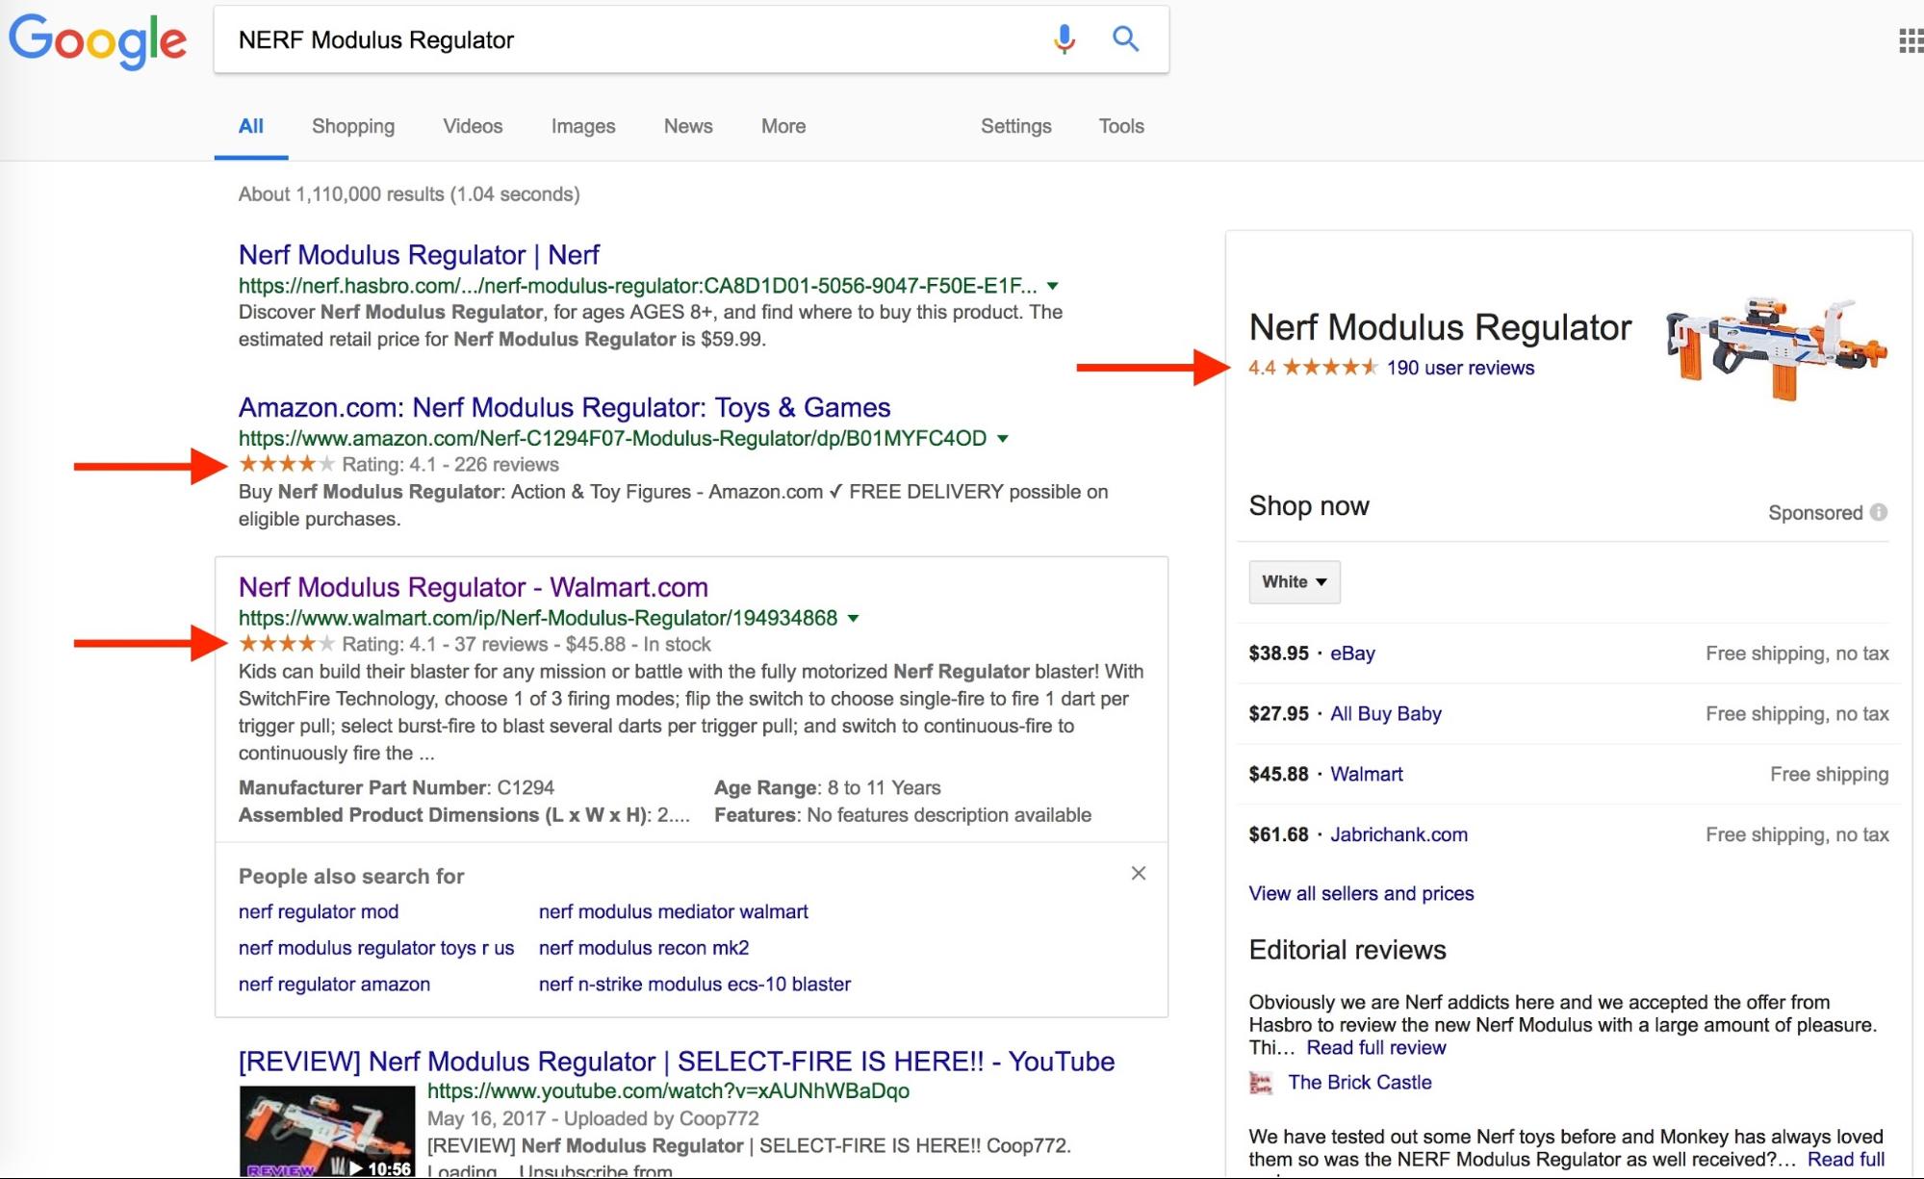This screenshot has width=1924, height=1179.
Task: Open the Google apps grid
Action: tap(1910, 40)
